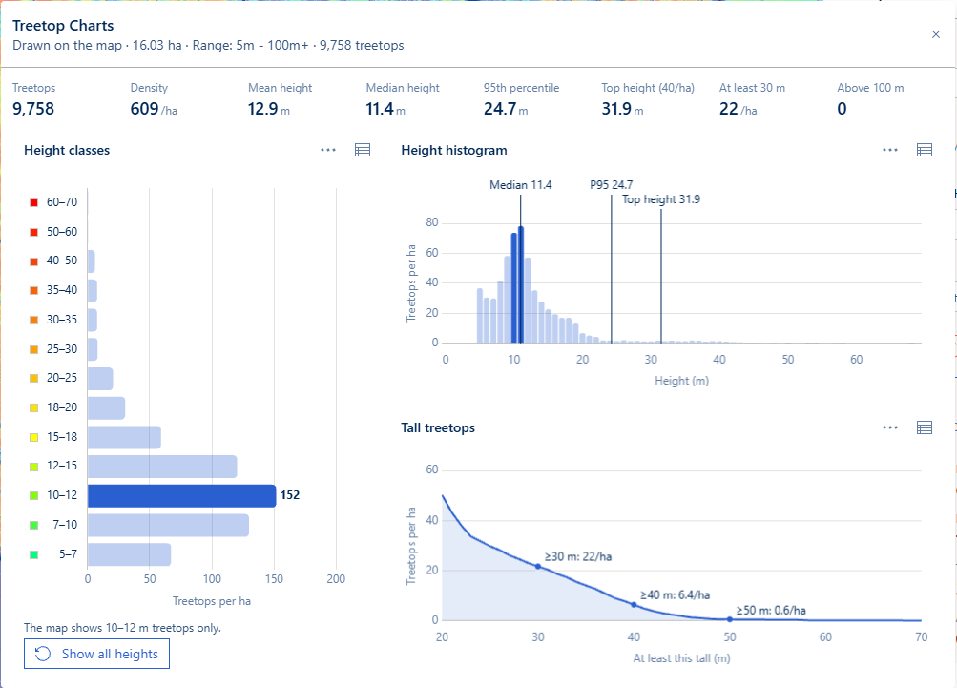Select the 18–20 height class bar
957x688 pixels.
(x=106, y=407)
